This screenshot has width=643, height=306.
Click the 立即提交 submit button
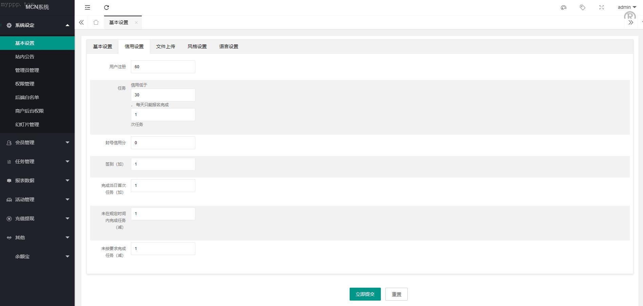pyautogui.click(x=365, y=294)
